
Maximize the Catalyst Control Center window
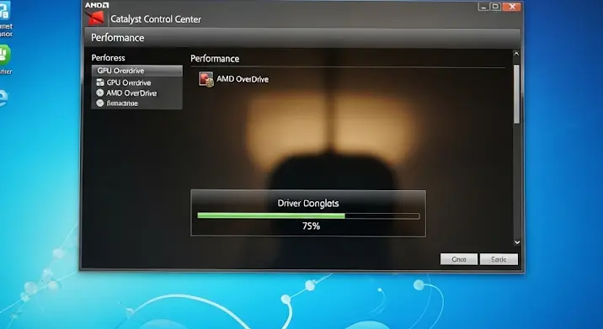pyautogui.click(x=495, y=7)
